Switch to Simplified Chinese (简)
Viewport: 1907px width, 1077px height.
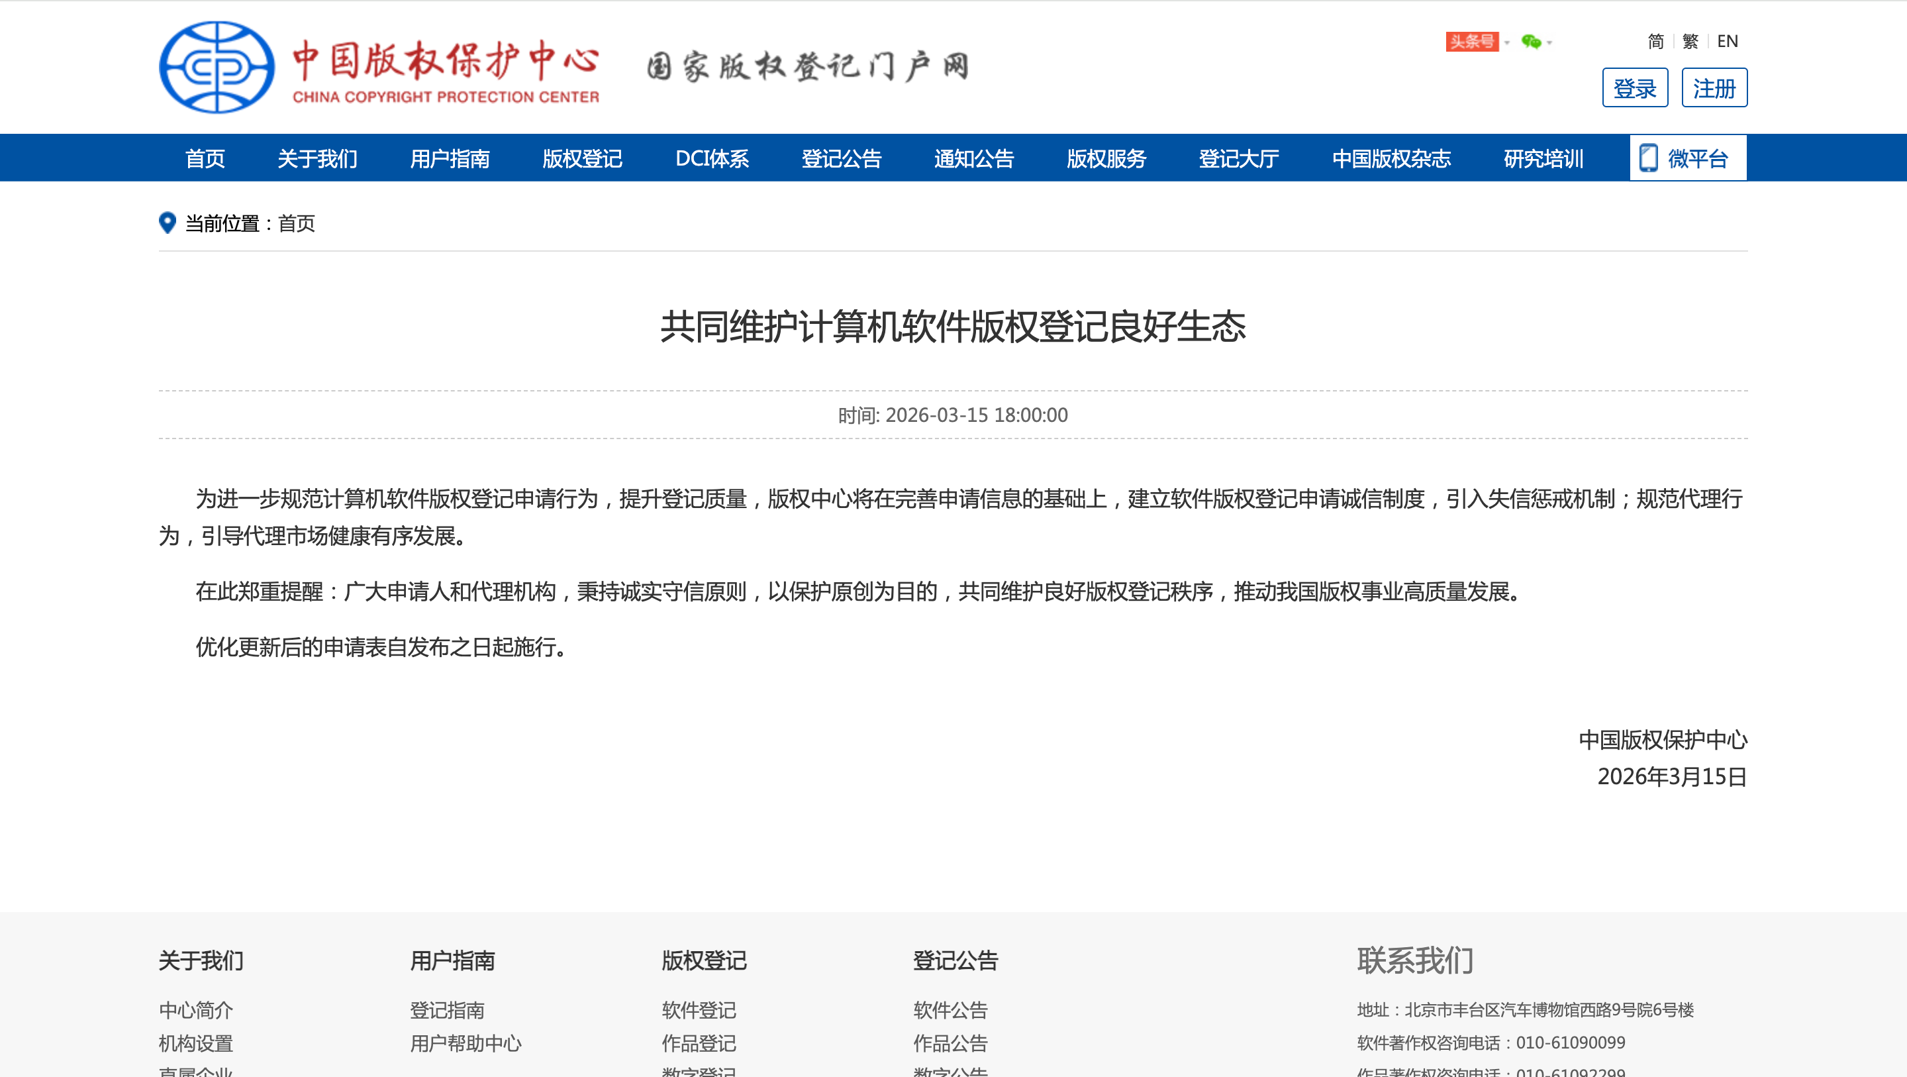click(x=1655, y=42)
